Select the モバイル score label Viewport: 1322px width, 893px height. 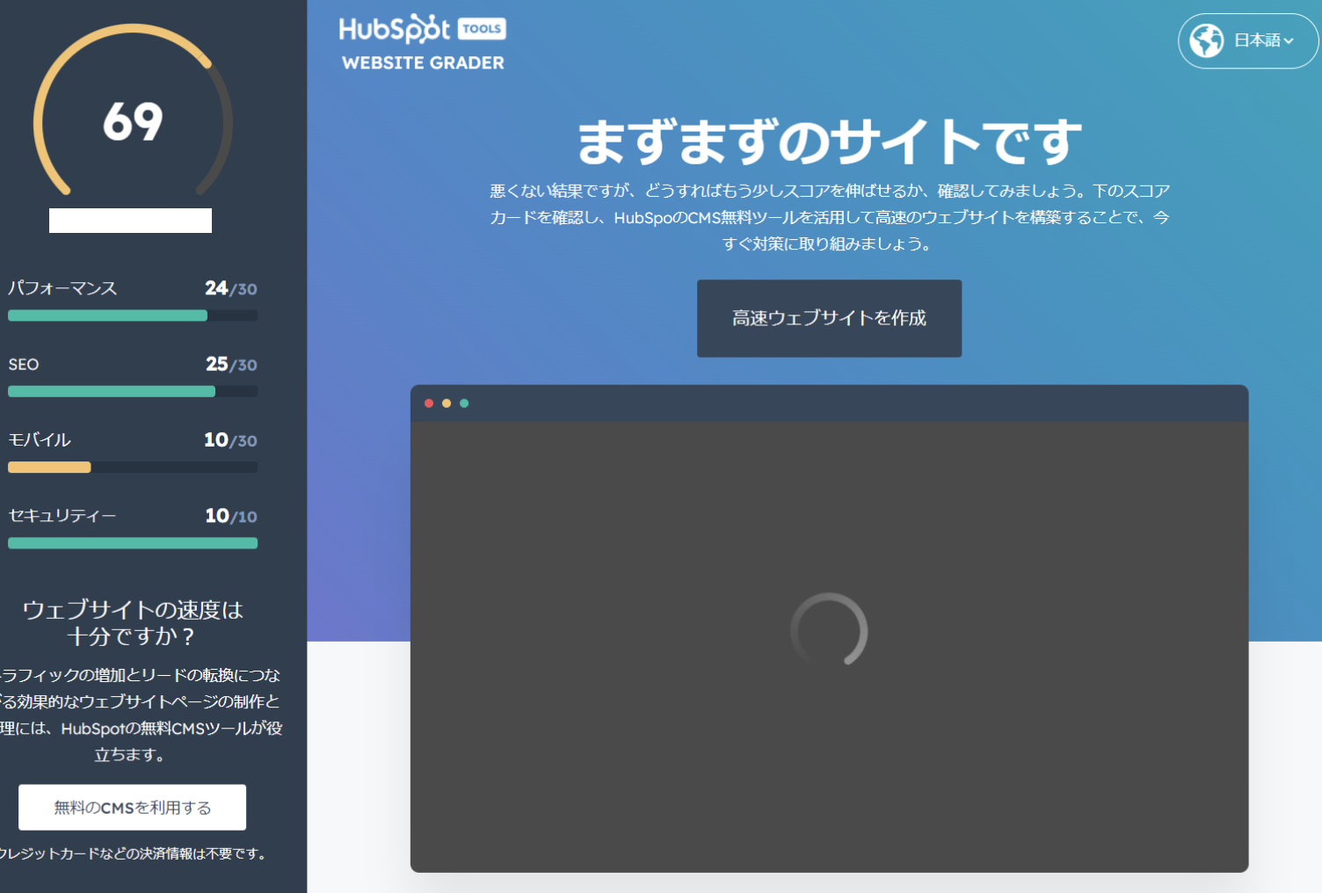click(40, 440)
